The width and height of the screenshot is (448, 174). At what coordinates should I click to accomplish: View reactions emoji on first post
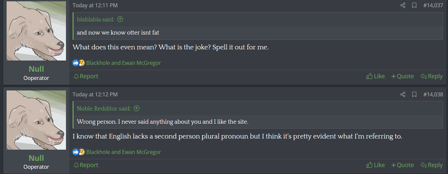coord(79,63)
